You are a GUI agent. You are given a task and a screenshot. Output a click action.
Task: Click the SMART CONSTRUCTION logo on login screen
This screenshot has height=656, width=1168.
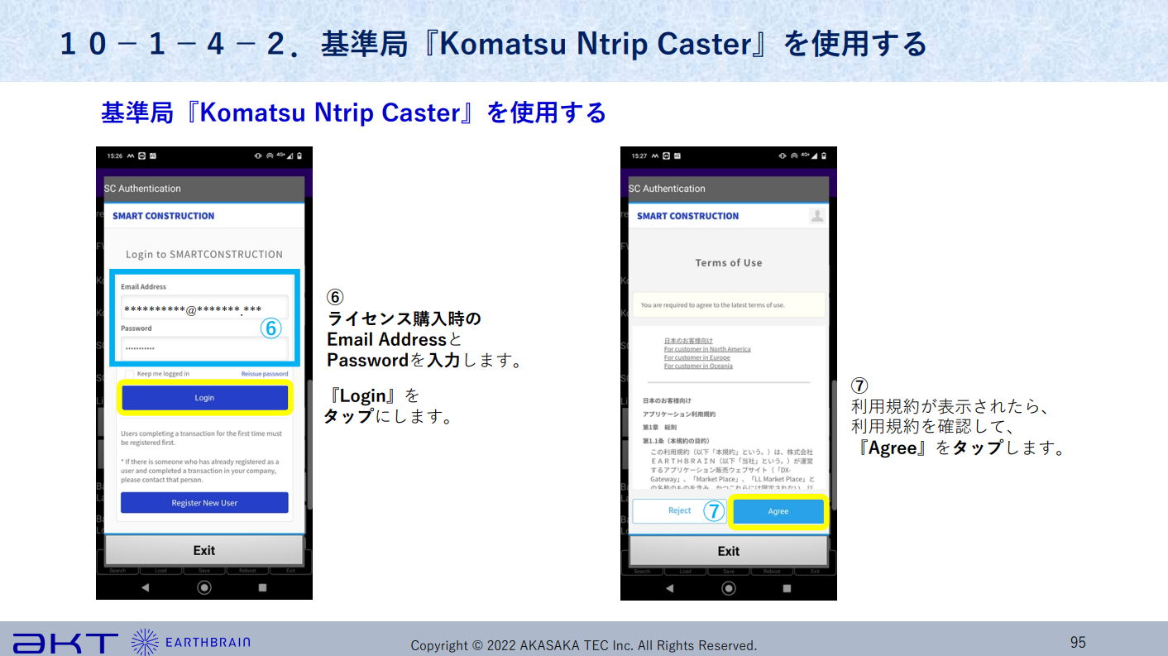coord(163,216)
